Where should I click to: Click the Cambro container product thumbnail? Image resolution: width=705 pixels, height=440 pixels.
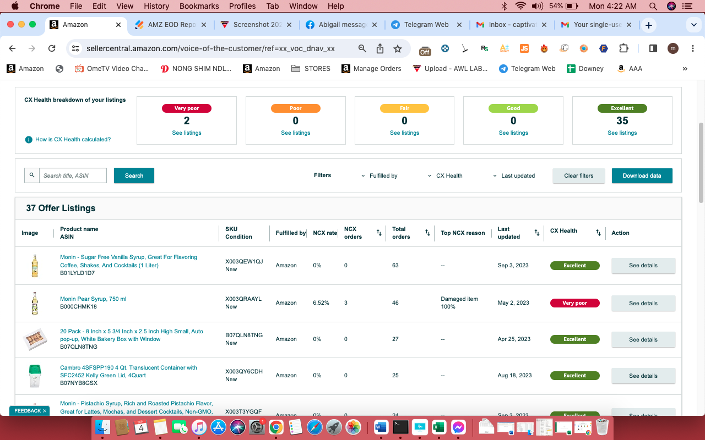point(35,376)
